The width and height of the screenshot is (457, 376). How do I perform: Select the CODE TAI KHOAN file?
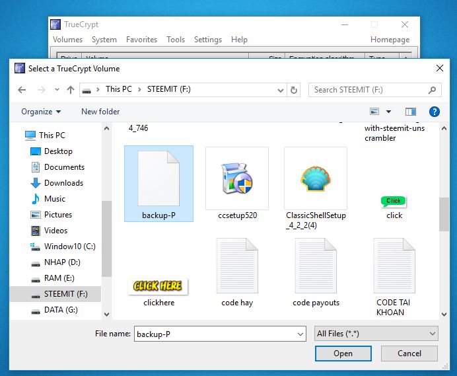394,266
